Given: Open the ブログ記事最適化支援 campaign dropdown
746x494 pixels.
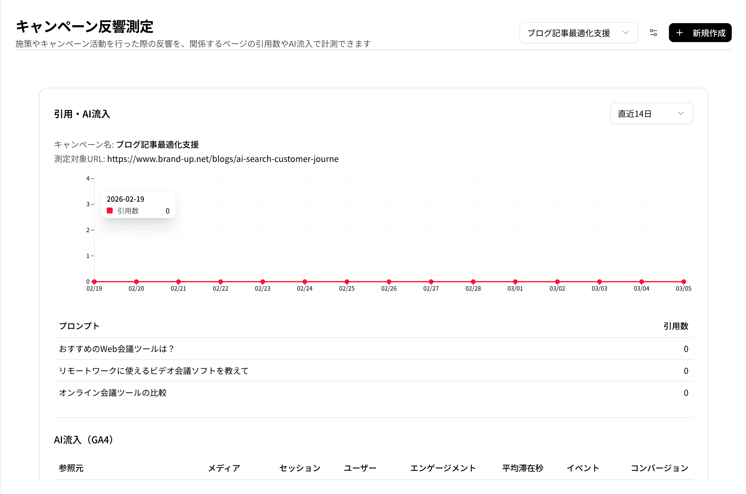Looking at the screenshot, I should click(578, 32).
